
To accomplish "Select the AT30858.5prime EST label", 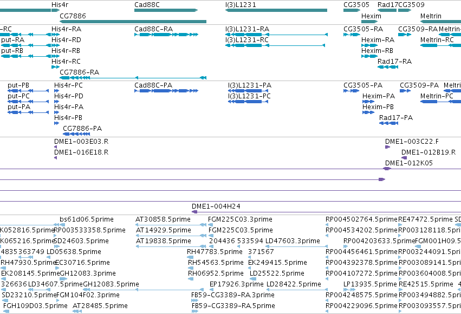I will 163,219.
